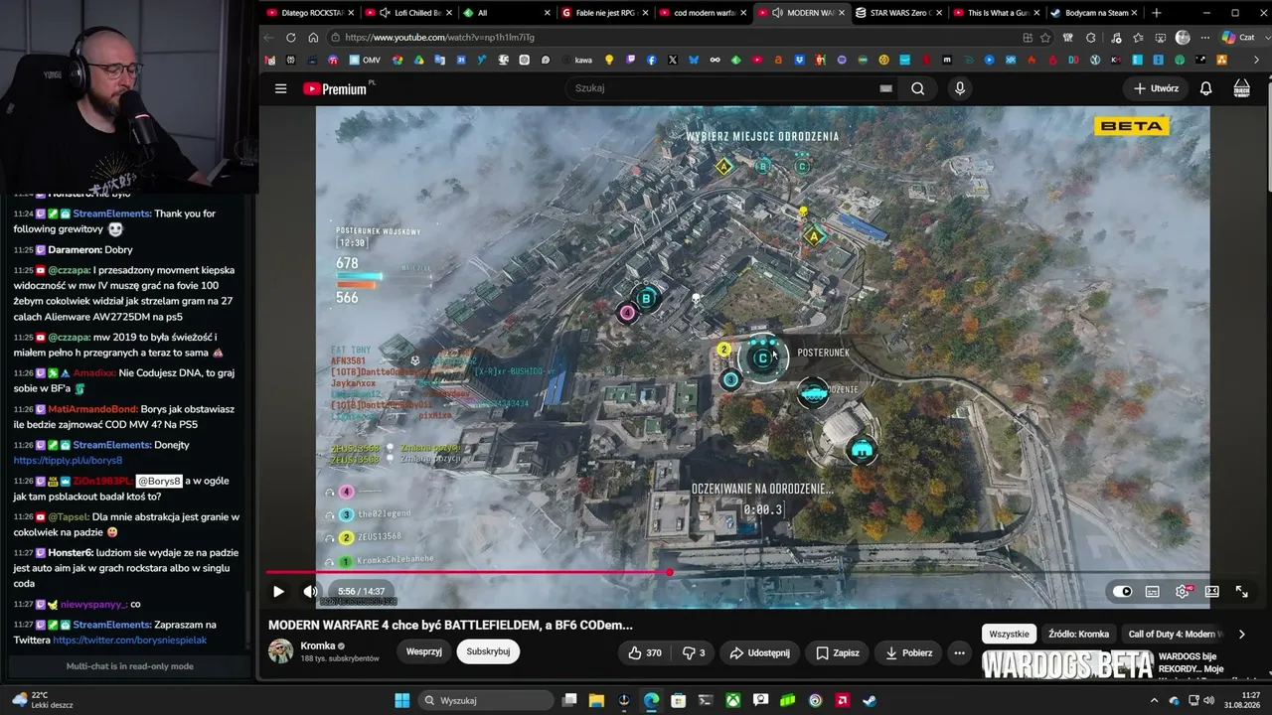Click the address bar URL
This screenshot has width=1272, height=715.
[x=440, y=38]
